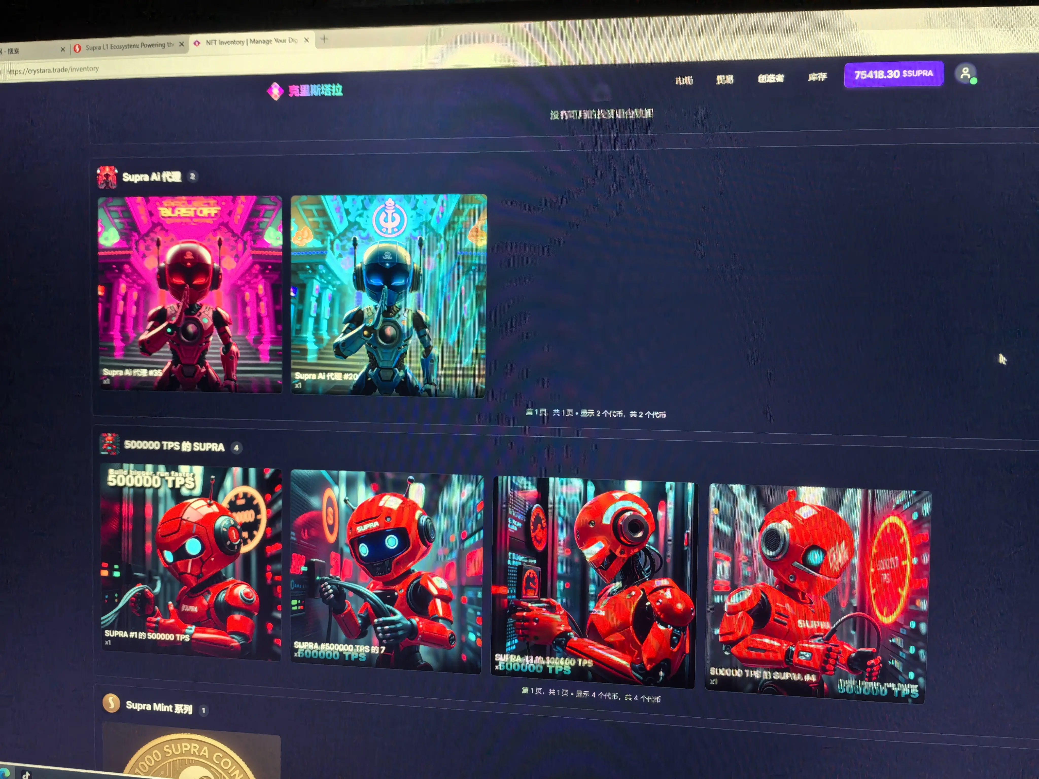Open the 贸易 nav menu item
The image size is (1039, 779).
[725, 79]
